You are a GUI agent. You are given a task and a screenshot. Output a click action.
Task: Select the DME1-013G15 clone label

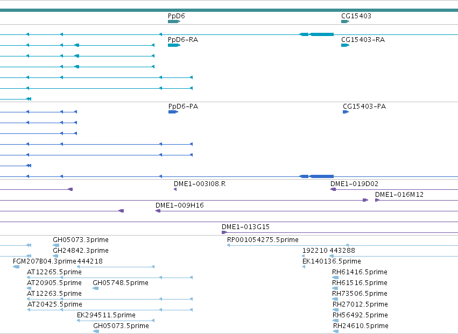[245, 227]
